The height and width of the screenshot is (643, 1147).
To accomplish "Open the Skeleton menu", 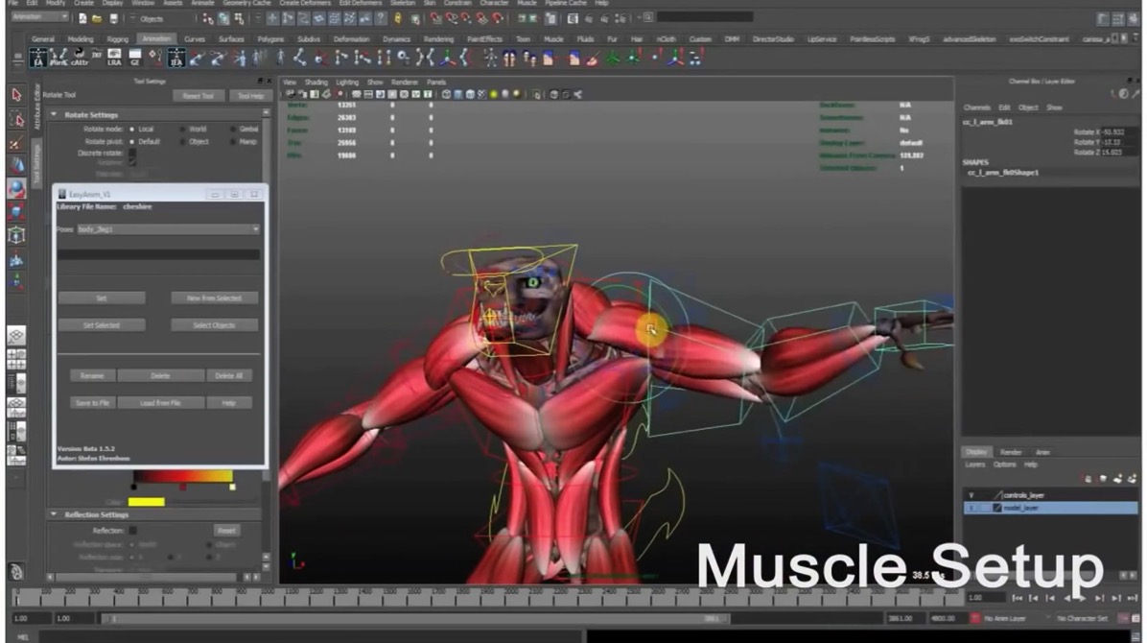I will tap(403, 4).
